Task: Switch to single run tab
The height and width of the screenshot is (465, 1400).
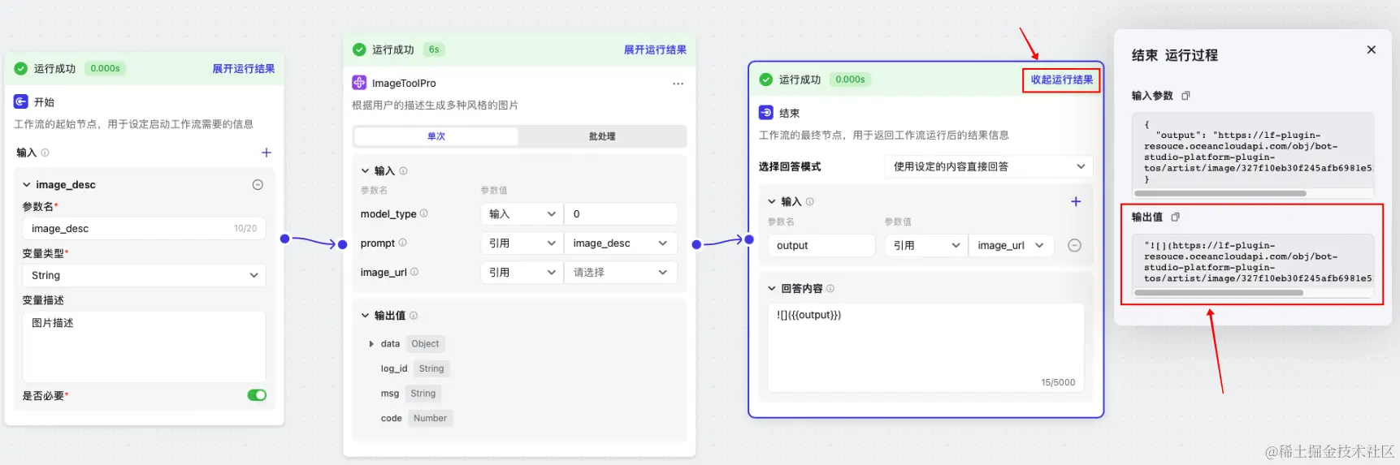Action: click(x=436, y=136)
